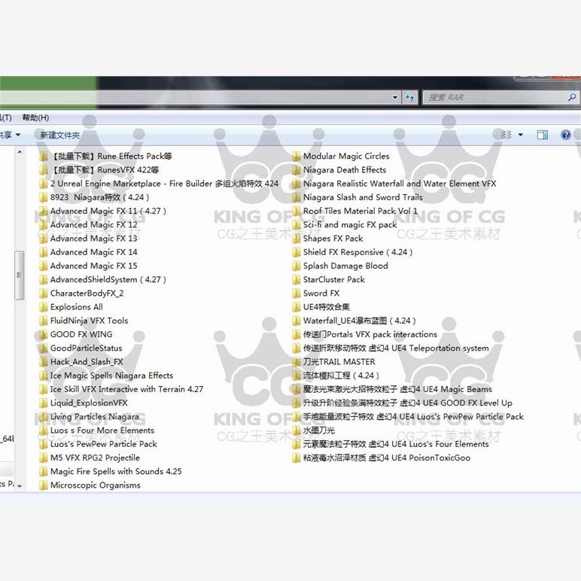
Task: Select 【批量下载】Rune Effects Pack等 folder name
Action: click(111, 157)
